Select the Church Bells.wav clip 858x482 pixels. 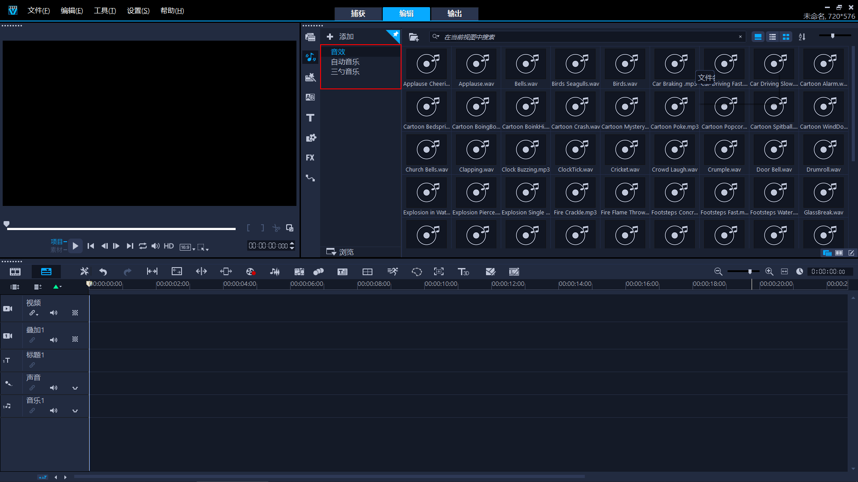(x=427, y=154)
